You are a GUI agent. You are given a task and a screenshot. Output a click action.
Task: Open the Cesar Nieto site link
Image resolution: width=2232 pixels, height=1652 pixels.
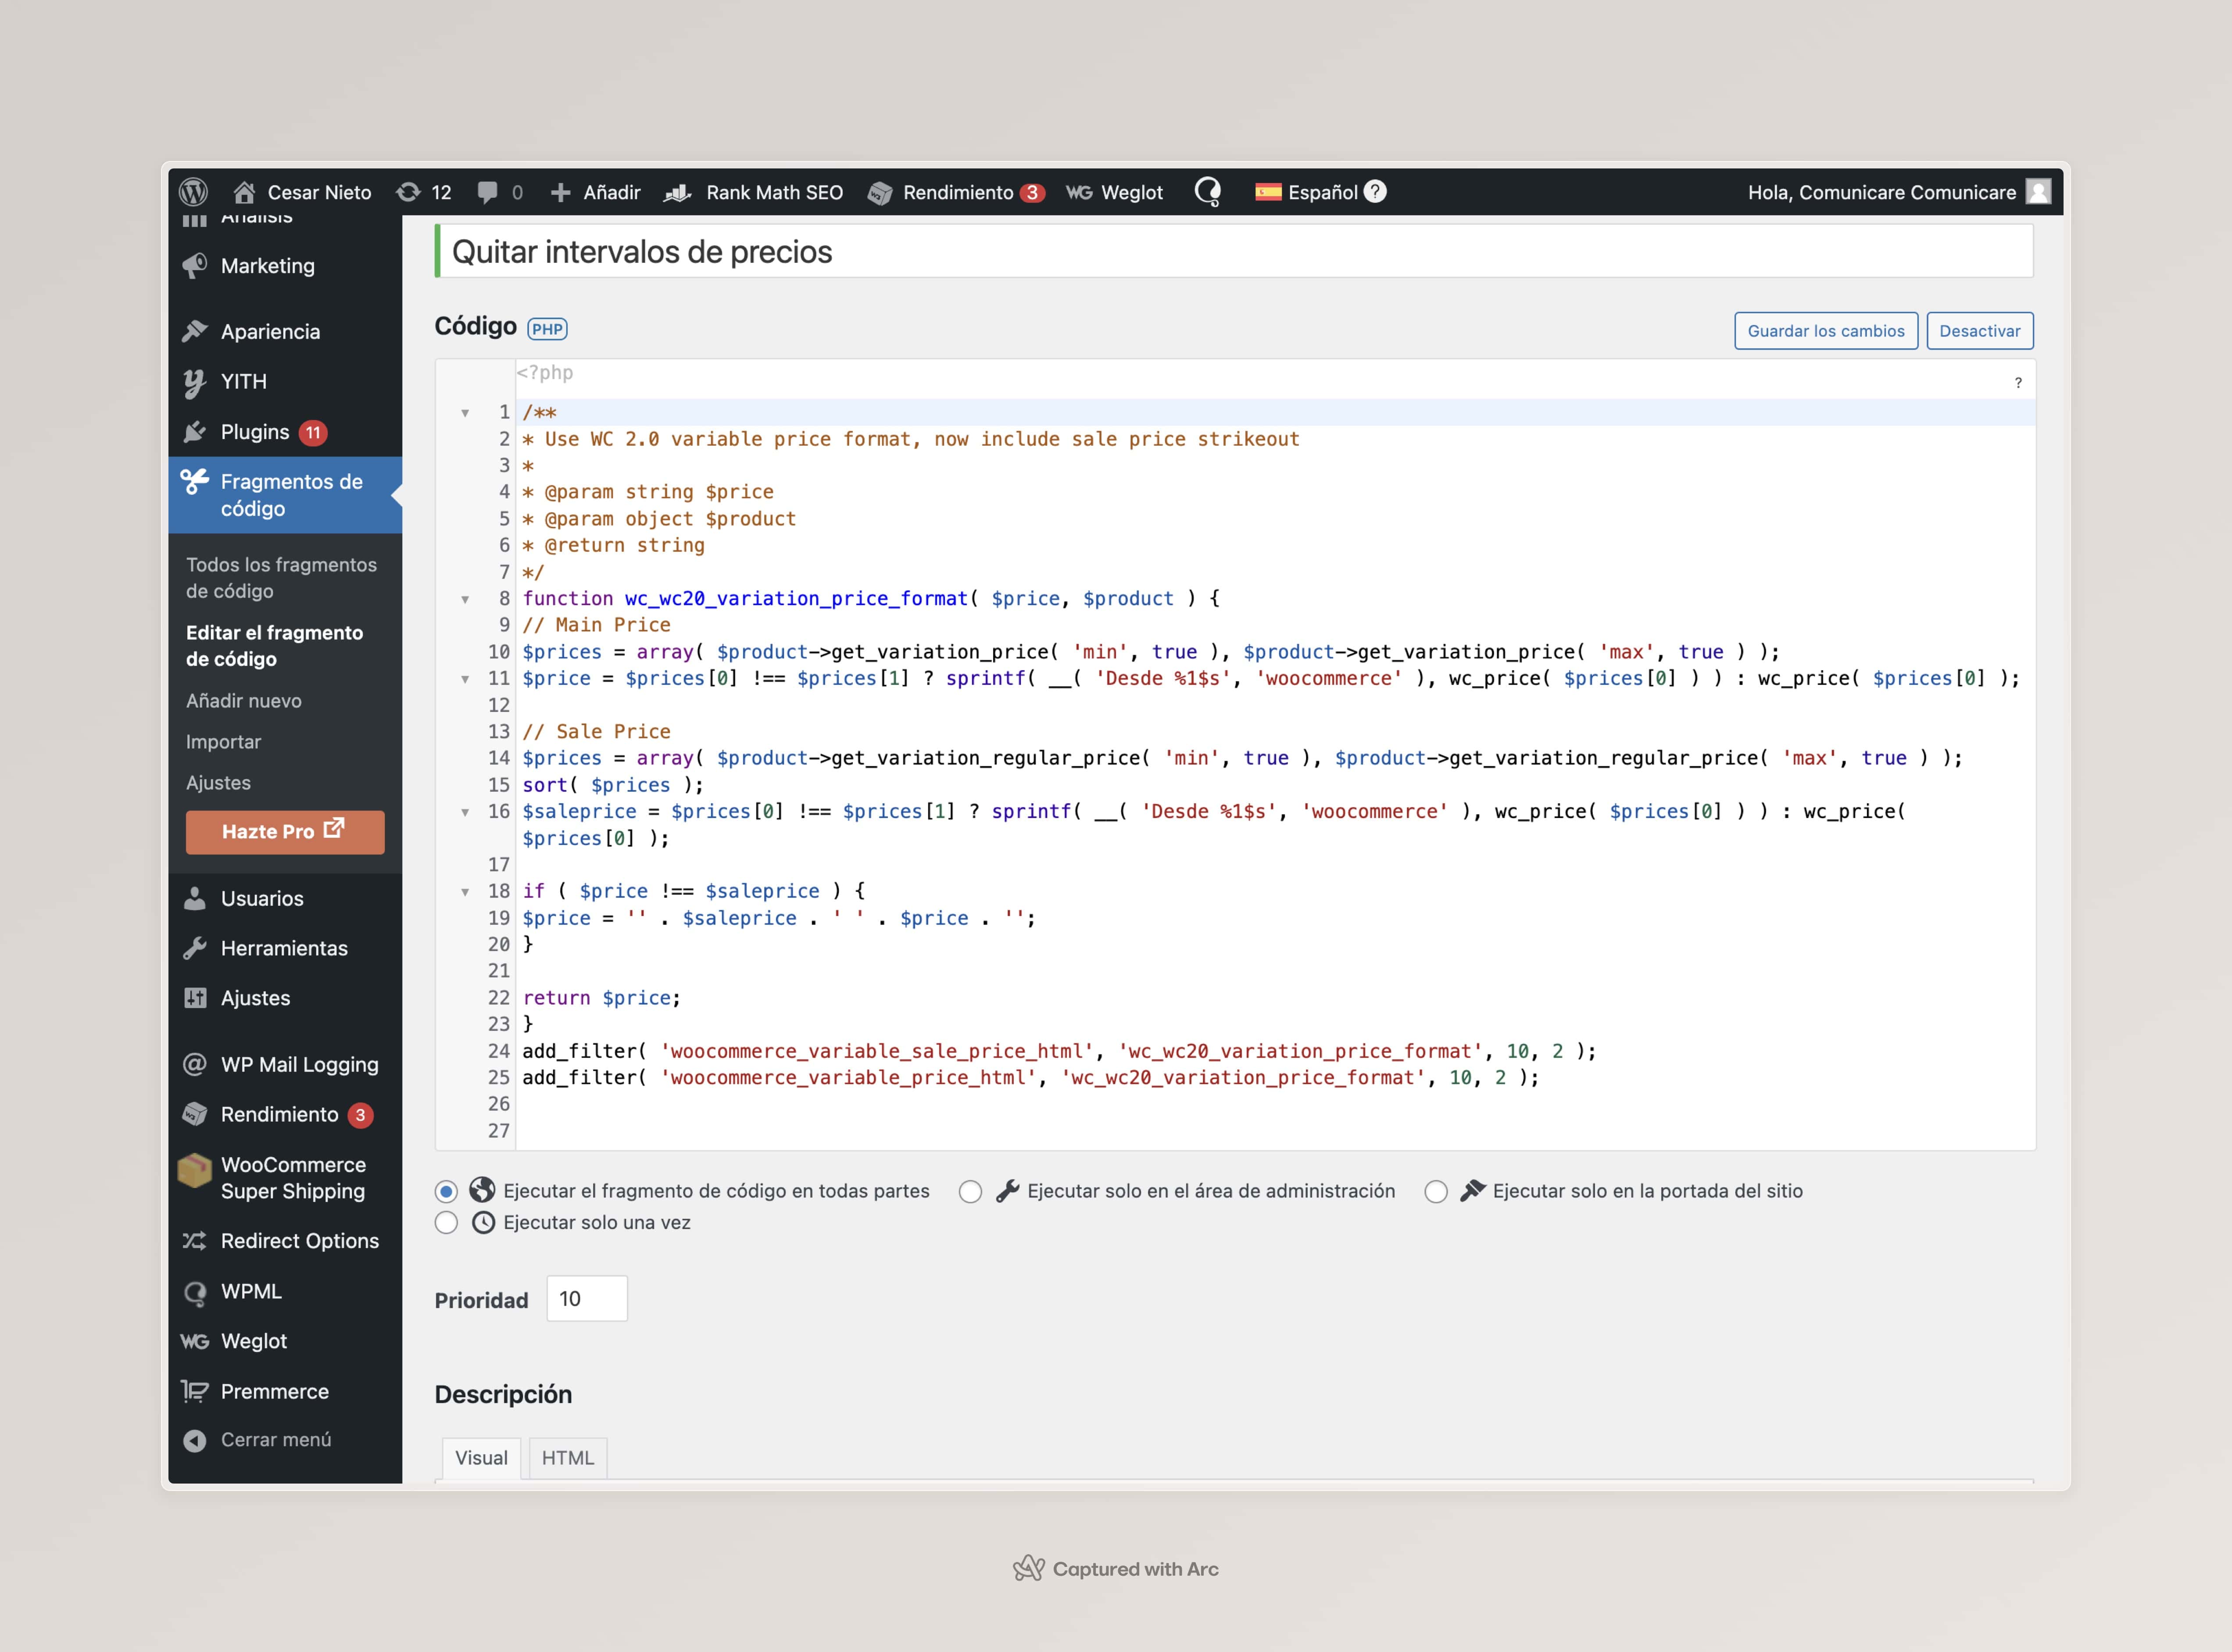319,192
